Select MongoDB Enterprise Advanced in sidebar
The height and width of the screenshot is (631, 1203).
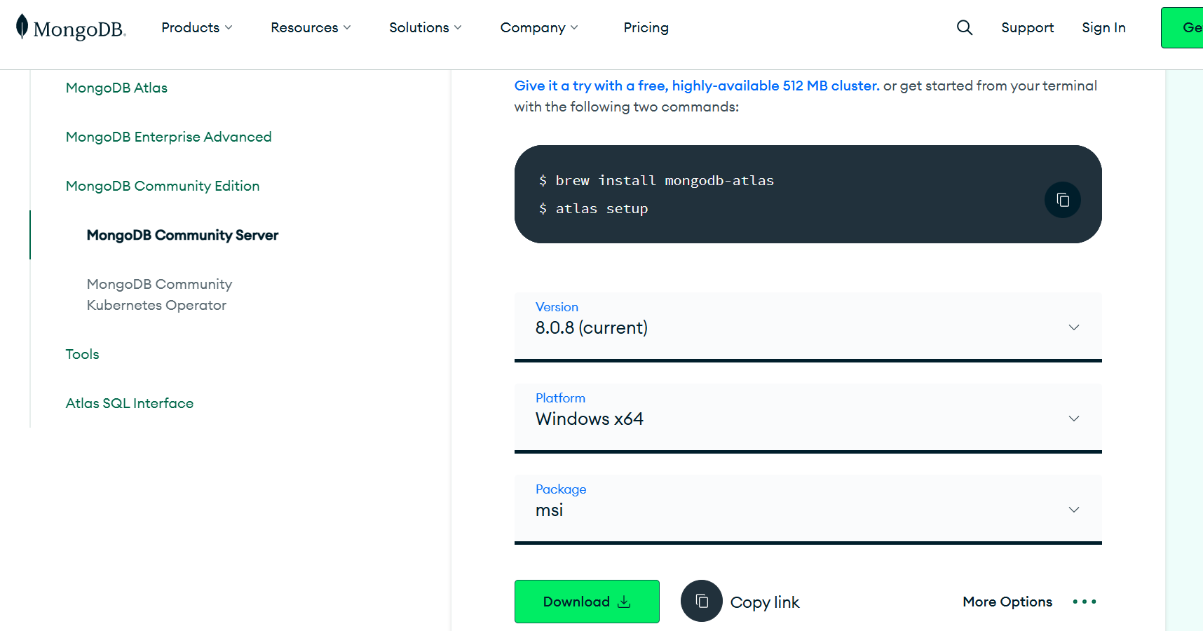pyautogui.click(x=168, y=137)
